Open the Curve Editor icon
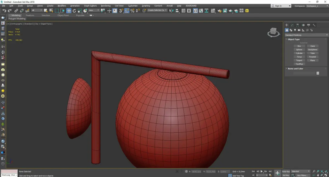The width and height of the screenshot is (329, 177). point(201,11)
